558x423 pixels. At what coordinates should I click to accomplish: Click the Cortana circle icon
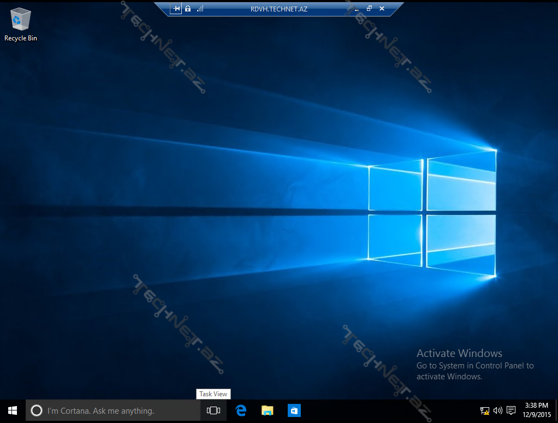click(x=37, y=410)
